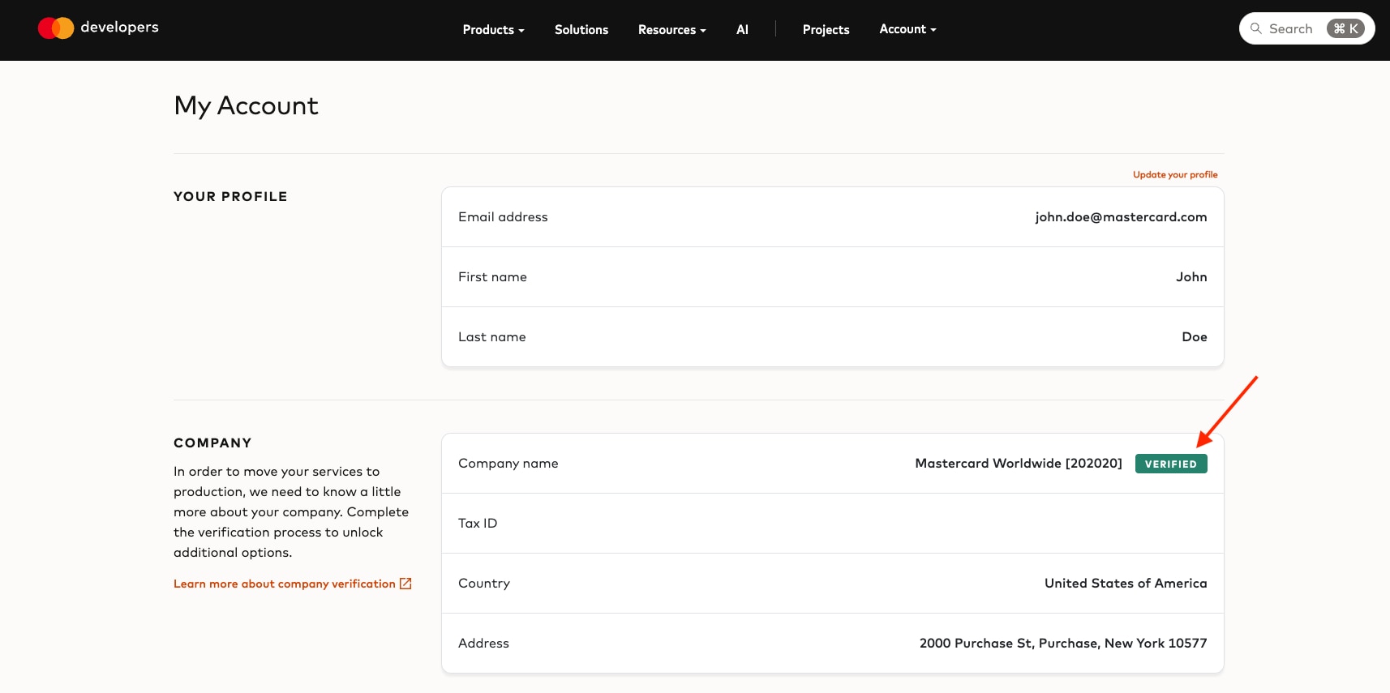Open the Projects page

[826, 29]
